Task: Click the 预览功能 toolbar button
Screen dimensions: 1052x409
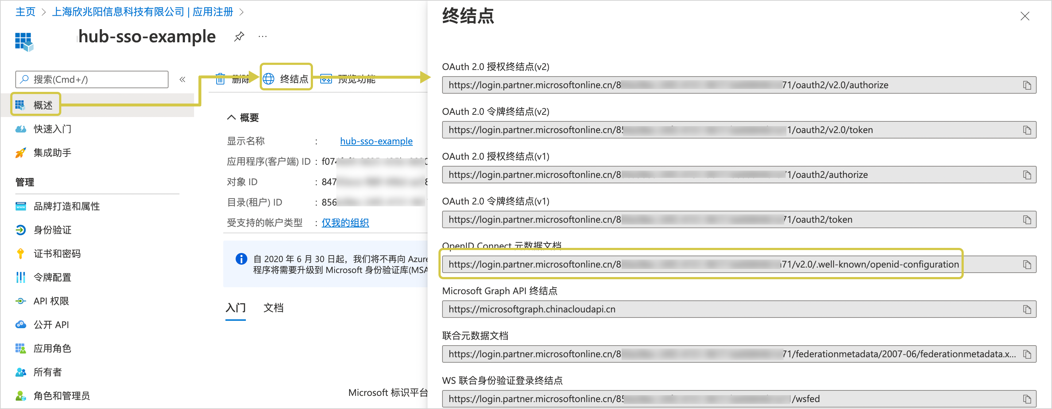Action: click(x=348, y=79)
